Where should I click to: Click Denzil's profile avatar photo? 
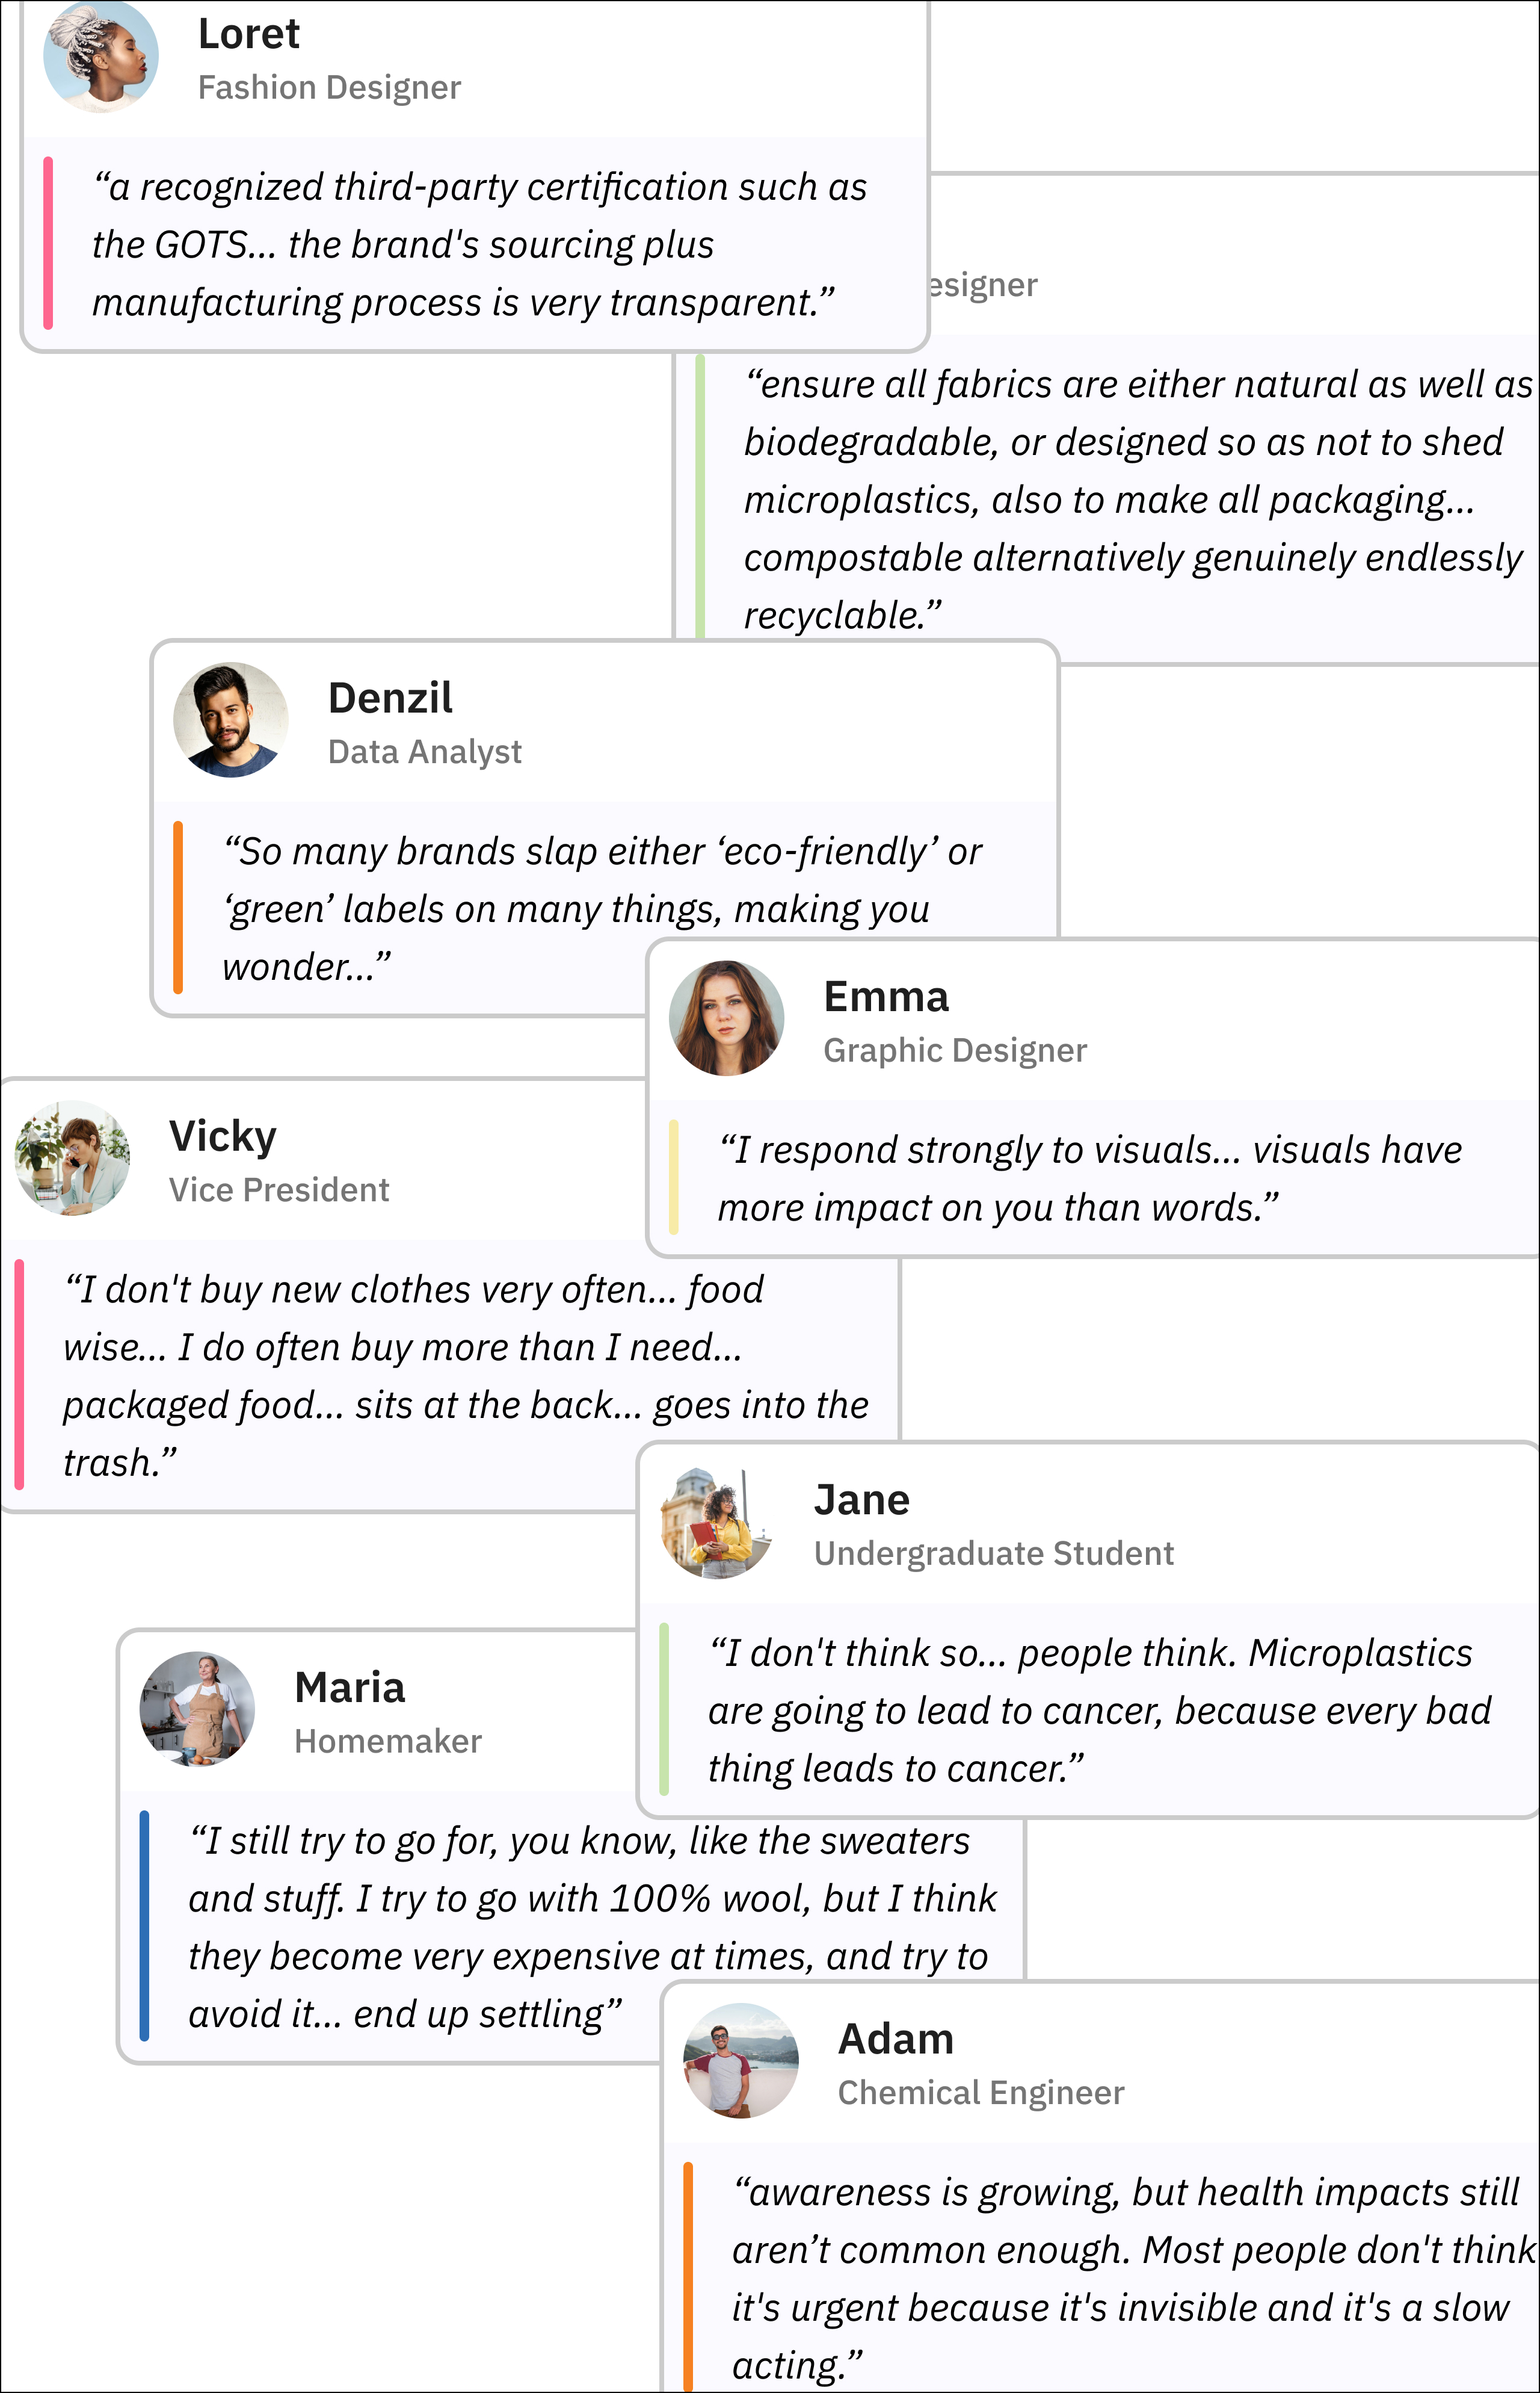pos(231,720)
